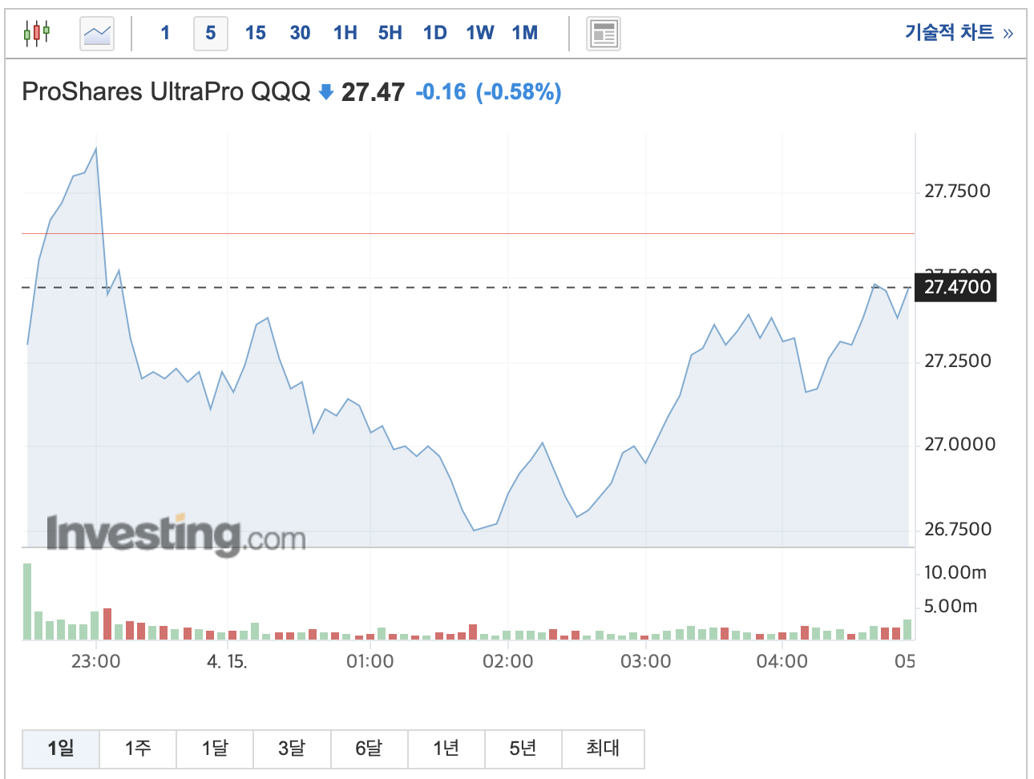This screenshot has height=779, width=1034.
Task: Set interval to 1W
Action: tap(480, 33)
